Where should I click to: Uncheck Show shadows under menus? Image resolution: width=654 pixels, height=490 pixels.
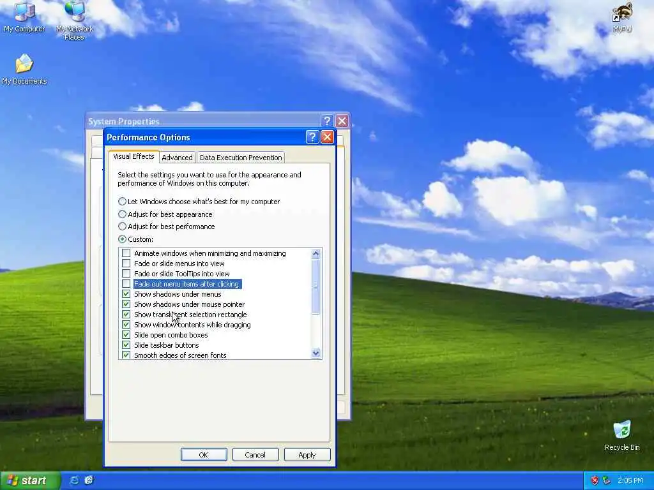(126, 293)
